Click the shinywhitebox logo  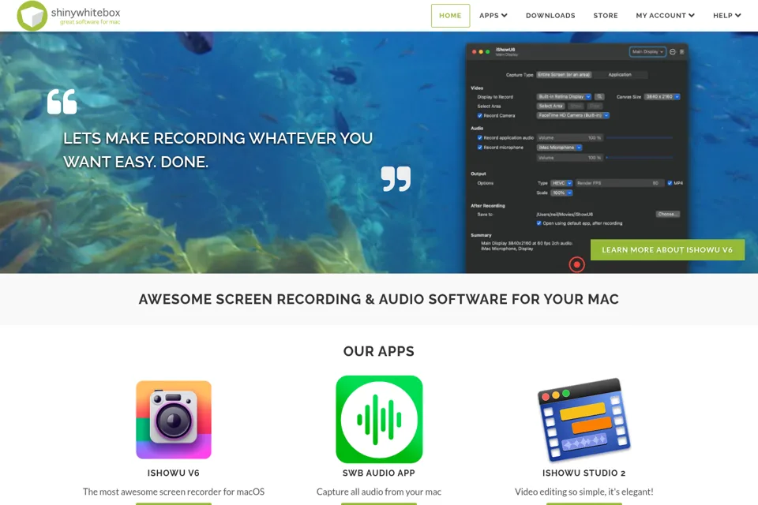(69, 16)
